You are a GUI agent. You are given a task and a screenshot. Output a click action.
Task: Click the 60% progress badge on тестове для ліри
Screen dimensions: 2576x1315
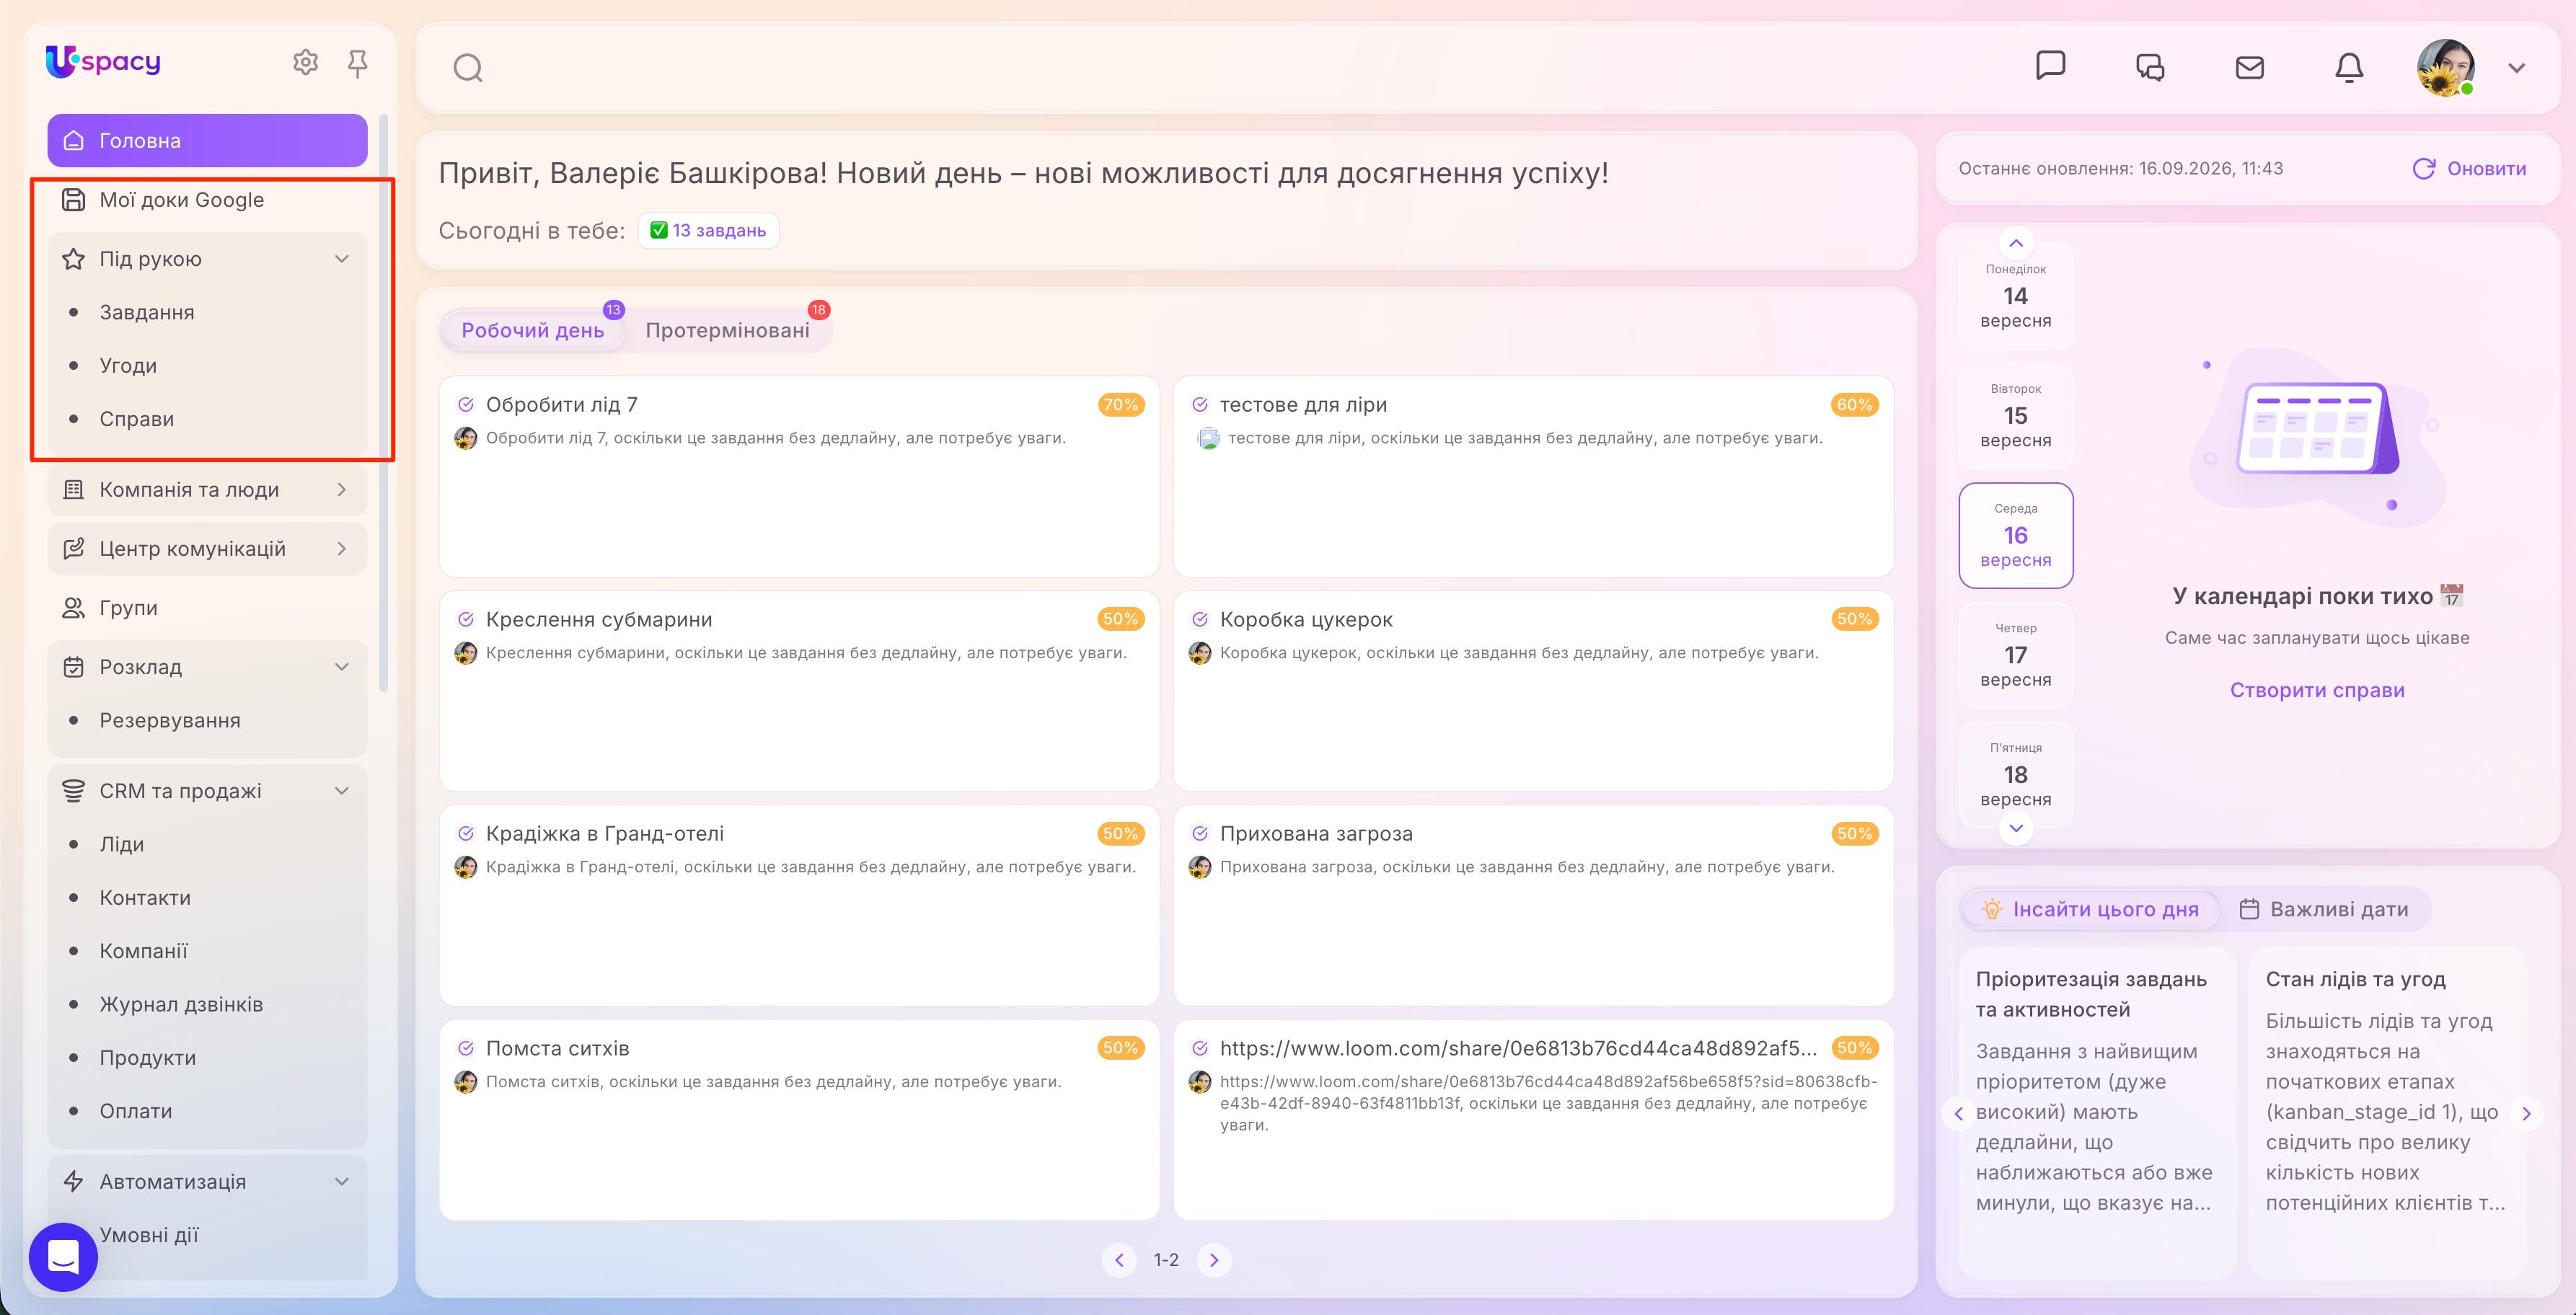(x=1854, y=405)
